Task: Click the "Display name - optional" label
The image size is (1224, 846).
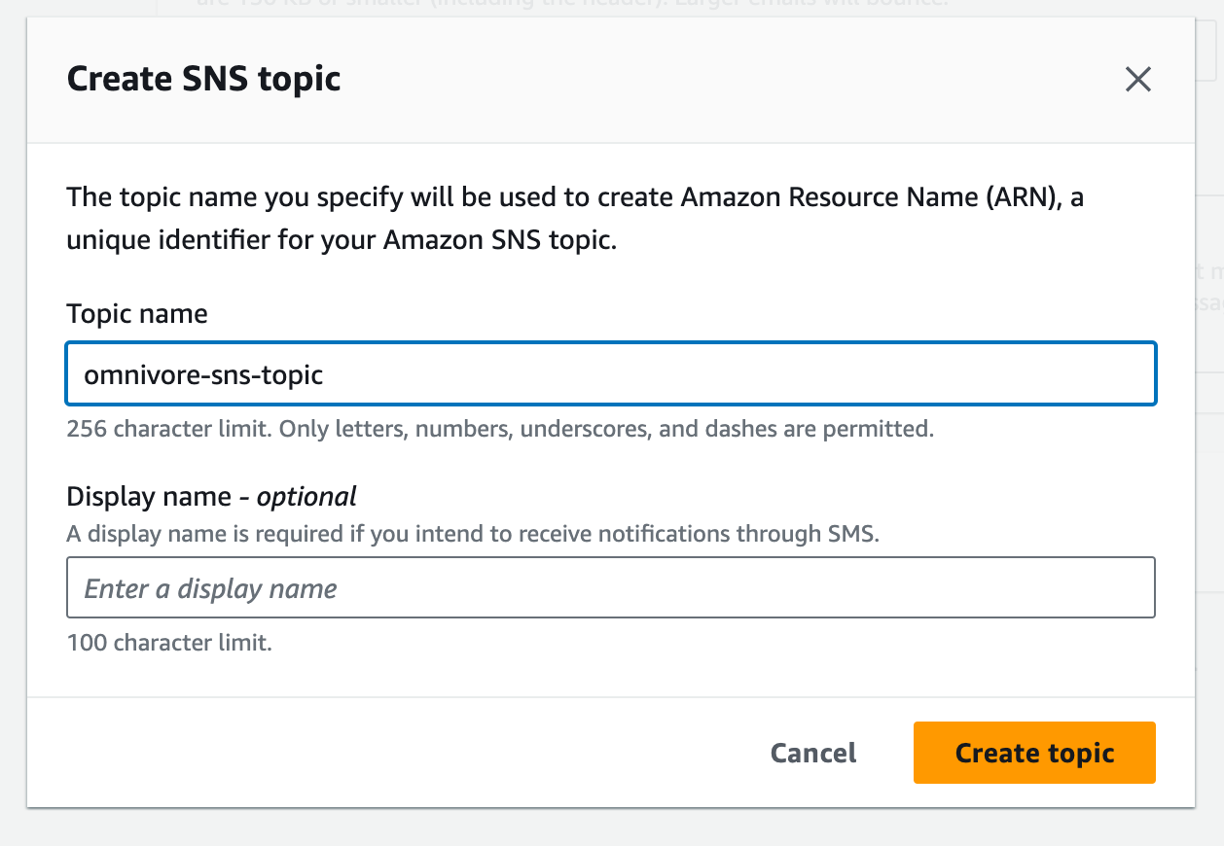Action: click(x=211, y=496)
